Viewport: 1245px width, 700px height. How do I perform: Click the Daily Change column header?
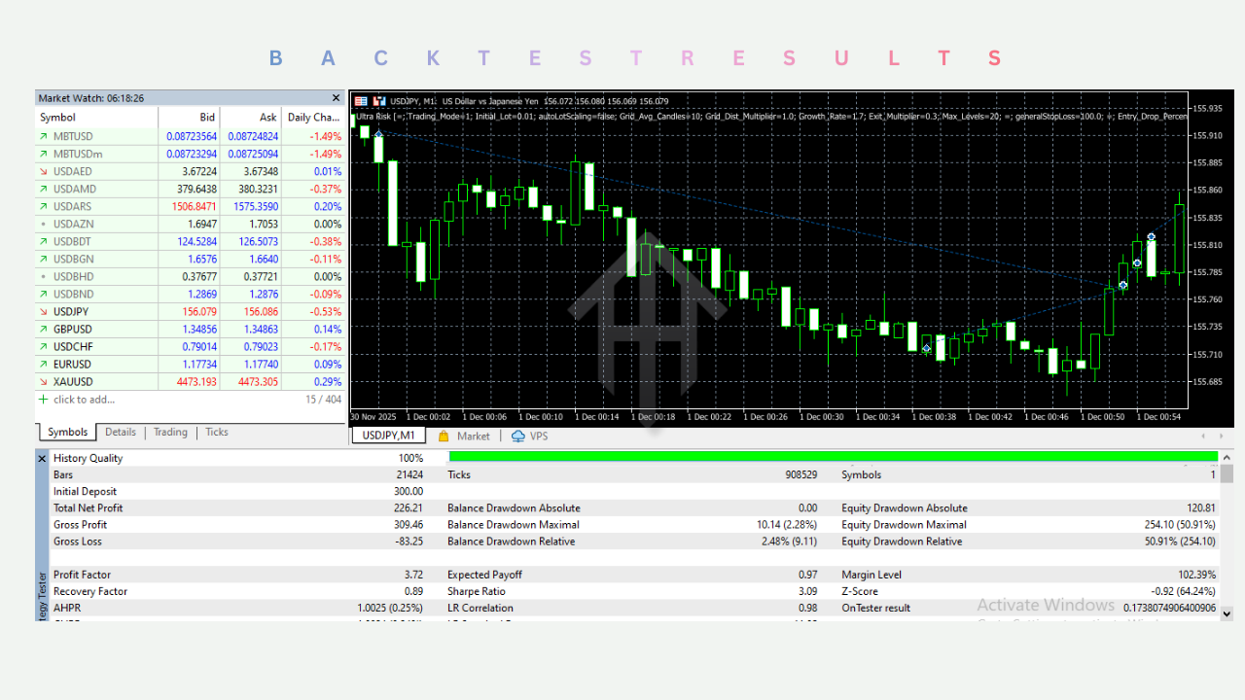coord(313,117)
